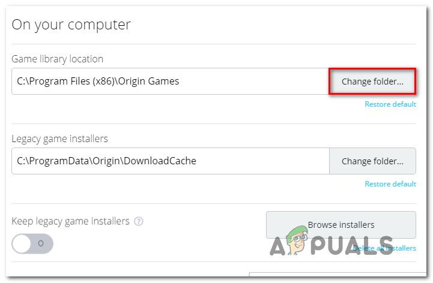Click the 'Legacy game installers' label
The width and height of the screenshot is (433, 283).
[x=59, y=139]
